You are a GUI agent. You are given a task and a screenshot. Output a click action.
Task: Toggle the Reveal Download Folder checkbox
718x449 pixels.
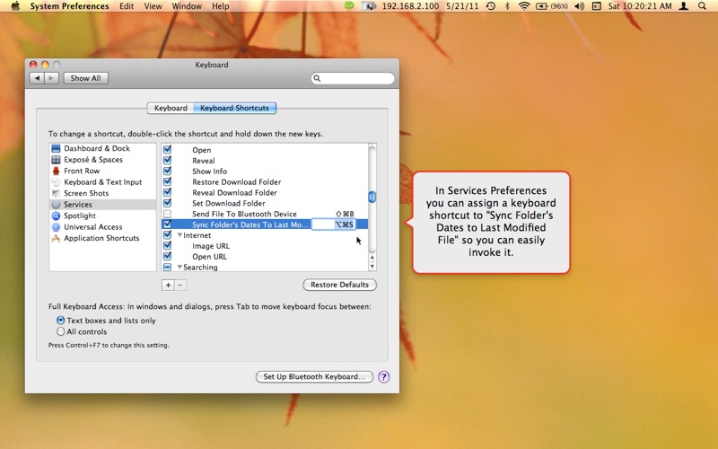(167, 192)
